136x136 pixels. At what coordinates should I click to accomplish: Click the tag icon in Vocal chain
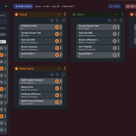click(x=57, y=20)
